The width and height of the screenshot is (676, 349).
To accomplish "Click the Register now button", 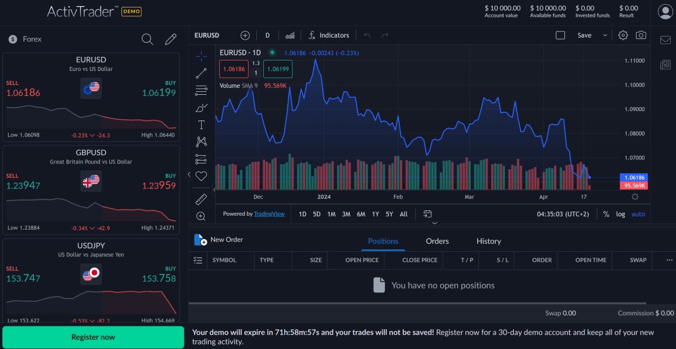I will (x=93, y=337).
